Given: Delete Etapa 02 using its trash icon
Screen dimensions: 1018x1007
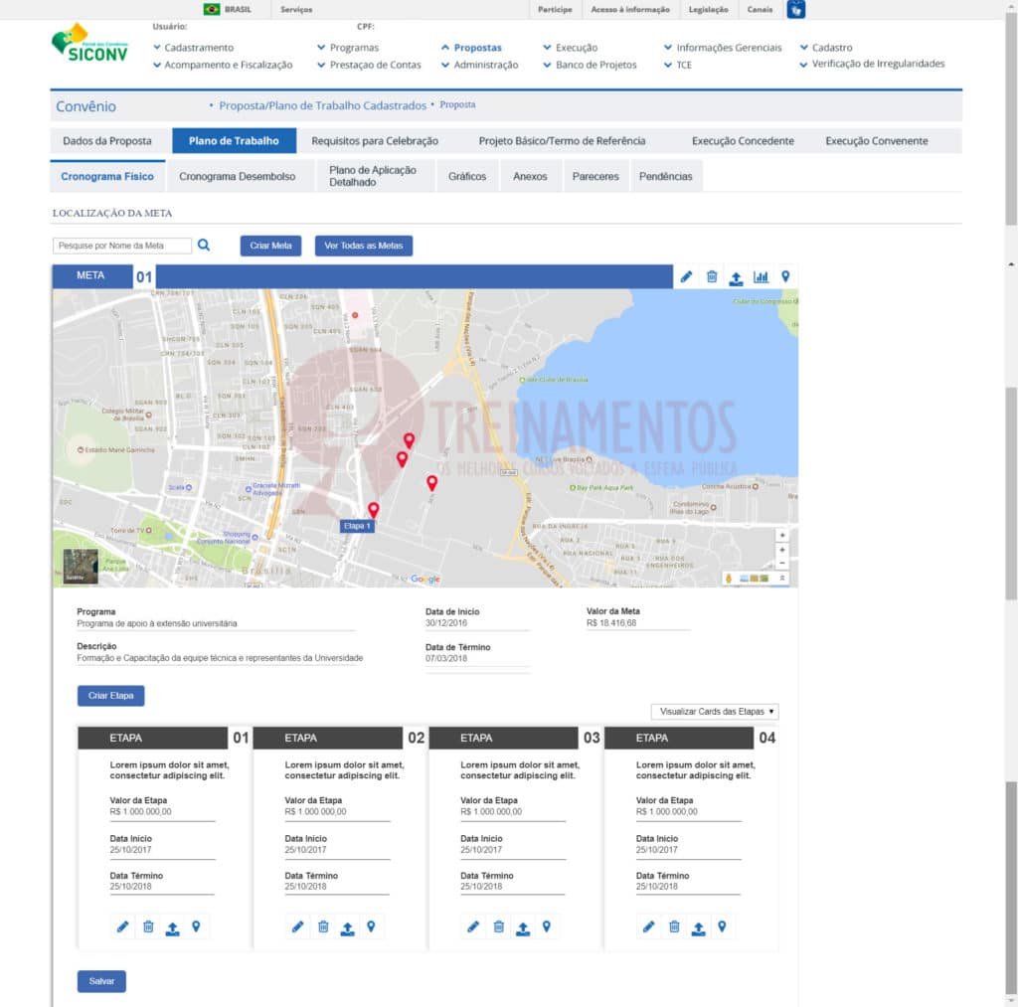Looking at the screenshot, I should coord(323,926).
